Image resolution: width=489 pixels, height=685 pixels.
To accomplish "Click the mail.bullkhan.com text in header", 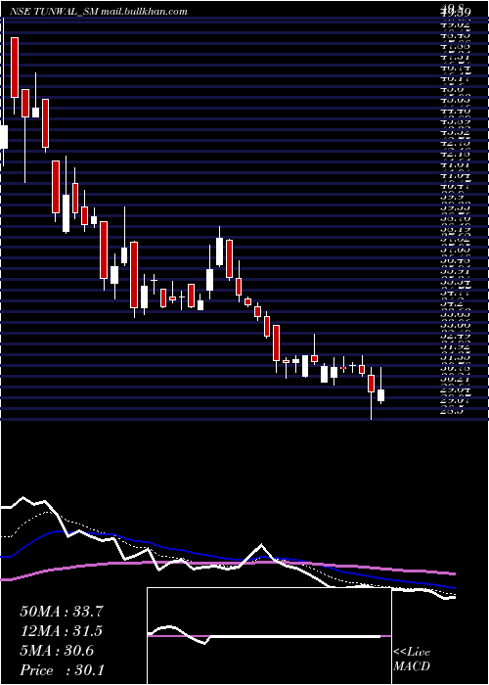I will point(144,12).
